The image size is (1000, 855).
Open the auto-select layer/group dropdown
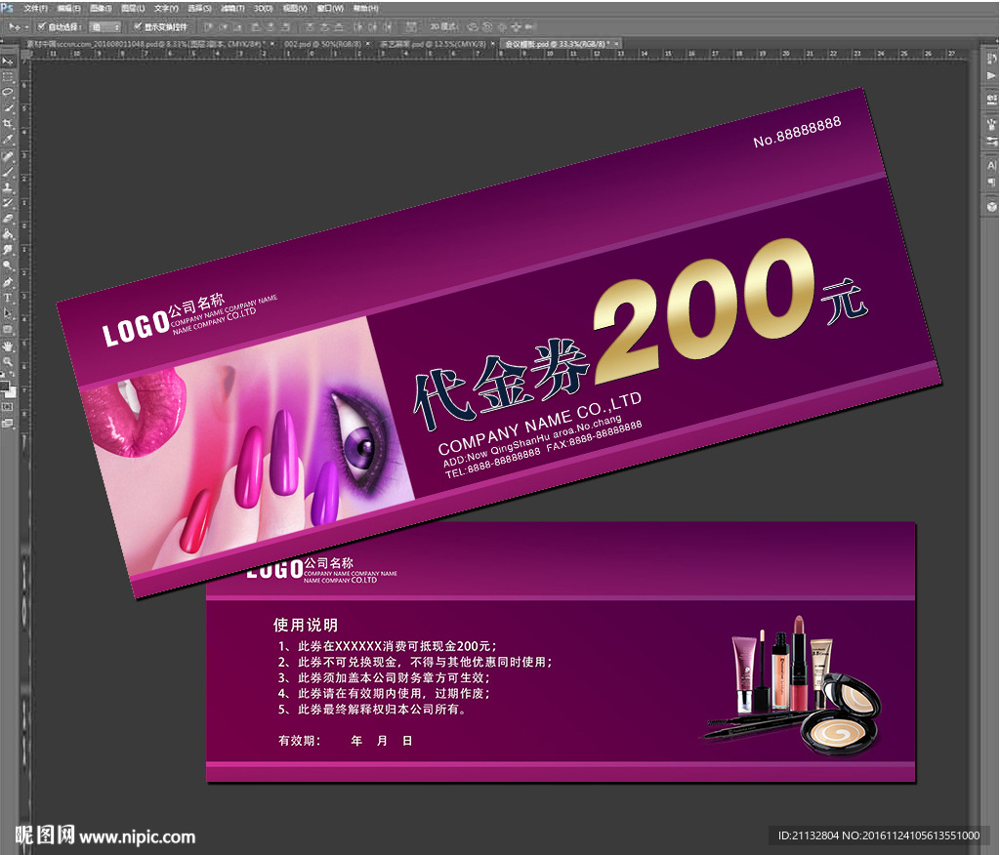click(x=104, y=26)
